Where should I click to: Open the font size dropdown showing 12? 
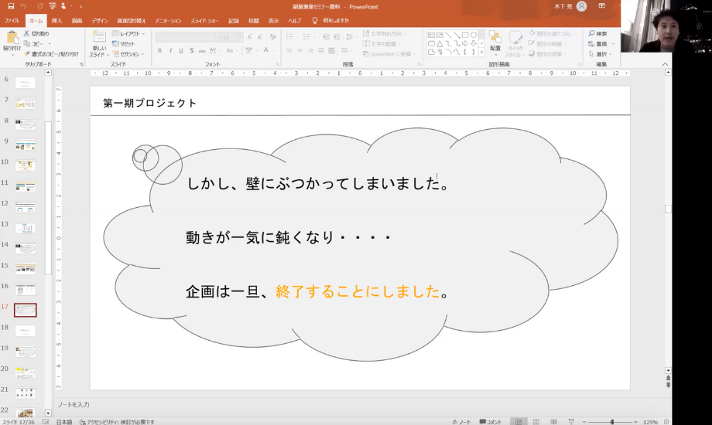[x=240, y=37]
